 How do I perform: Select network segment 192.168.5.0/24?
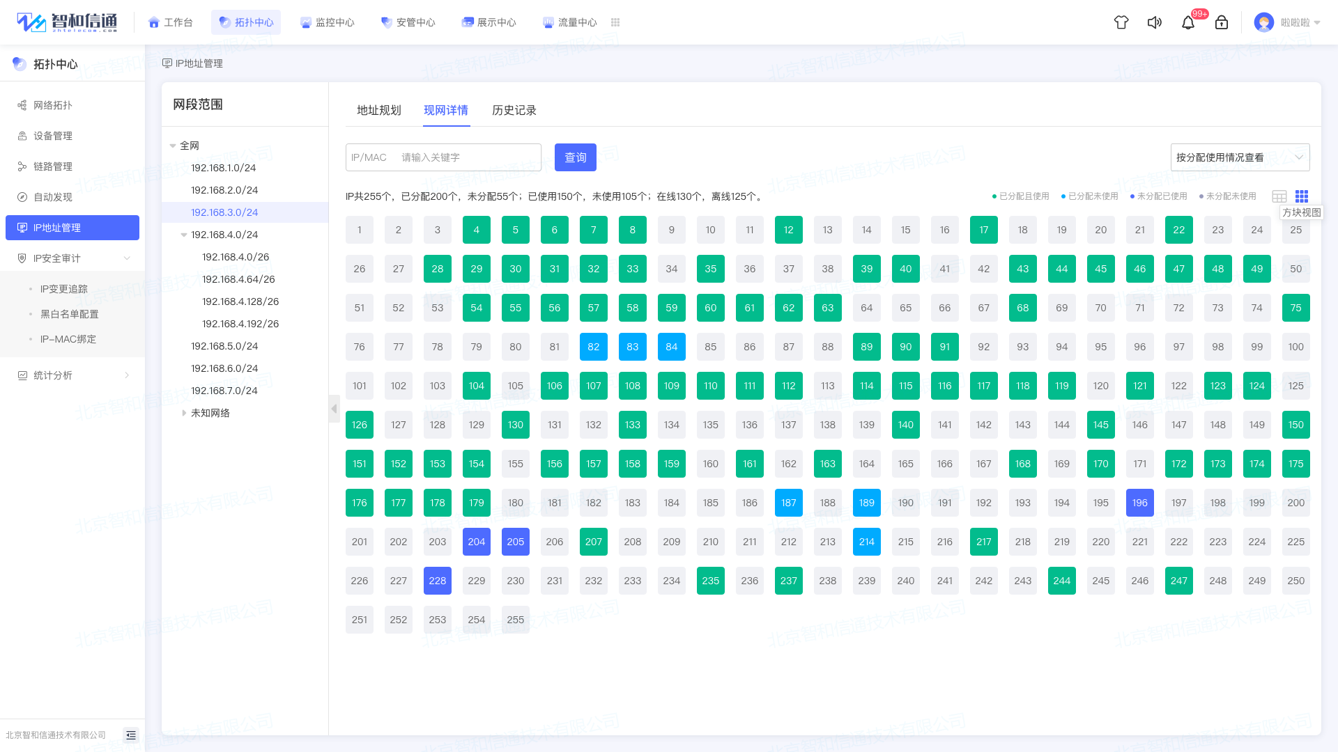pyautogui.click(x=224, y=346)
